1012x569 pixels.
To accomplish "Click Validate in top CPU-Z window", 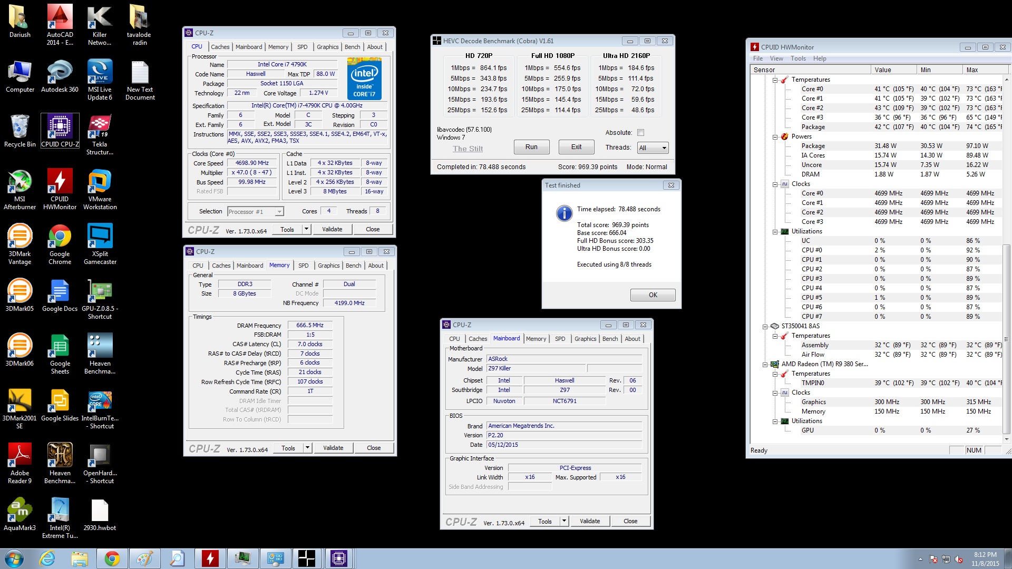I will [332, 229].
